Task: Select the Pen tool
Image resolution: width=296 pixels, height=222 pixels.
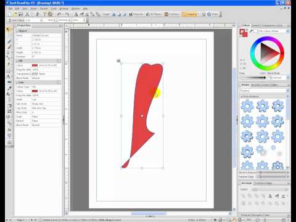Action: click(x=9, y=52)
